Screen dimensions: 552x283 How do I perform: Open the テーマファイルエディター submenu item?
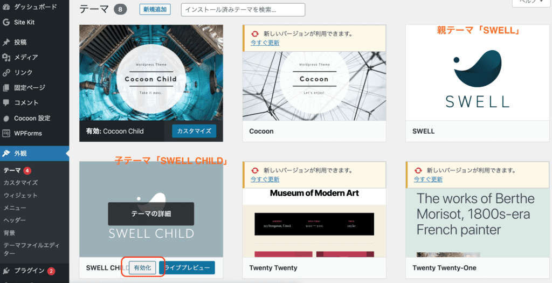click(32, 249)
